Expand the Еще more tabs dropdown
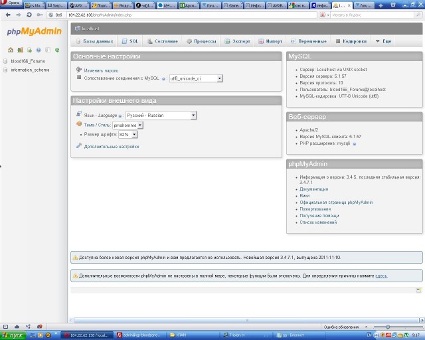The height and width of the screenshot is (340, 425). [384, 41]
